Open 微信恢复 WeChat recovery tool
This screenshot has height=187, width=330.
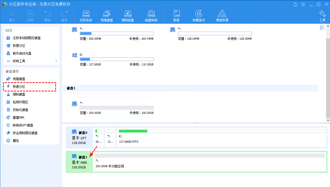point(222,15)
